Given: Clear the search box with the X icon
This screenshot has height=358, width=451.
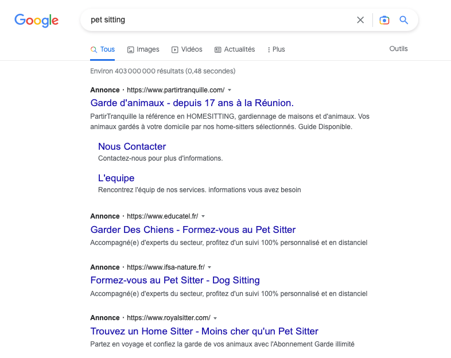Looking at the screenshot, I should 360,20.
